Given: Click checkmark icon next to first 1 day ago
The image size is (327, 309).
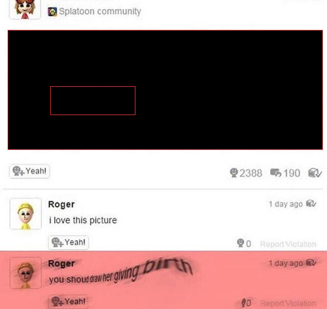Looking at the screenshot, I should point(311,203).
